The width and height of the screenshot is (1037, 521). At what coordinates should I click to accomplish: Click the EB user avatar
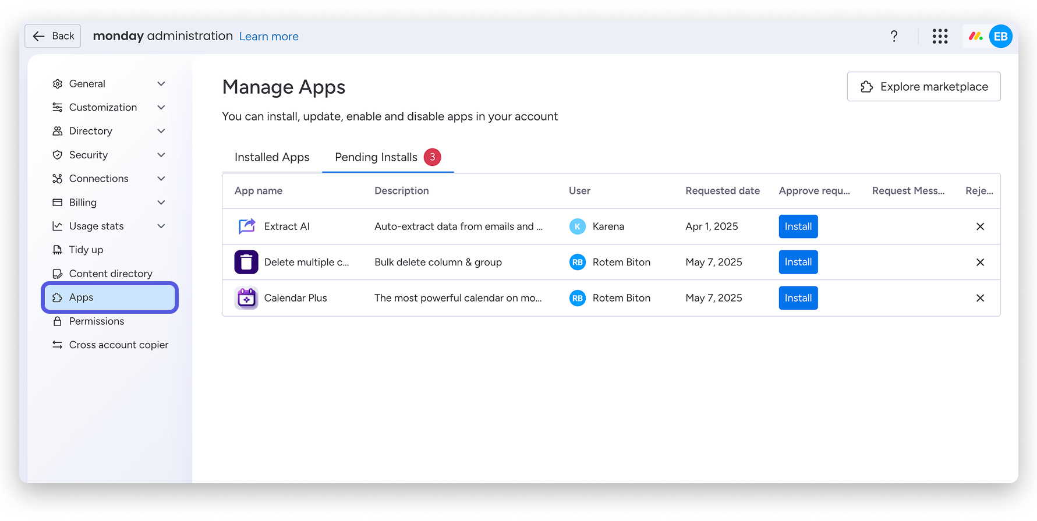point(1000,36)
